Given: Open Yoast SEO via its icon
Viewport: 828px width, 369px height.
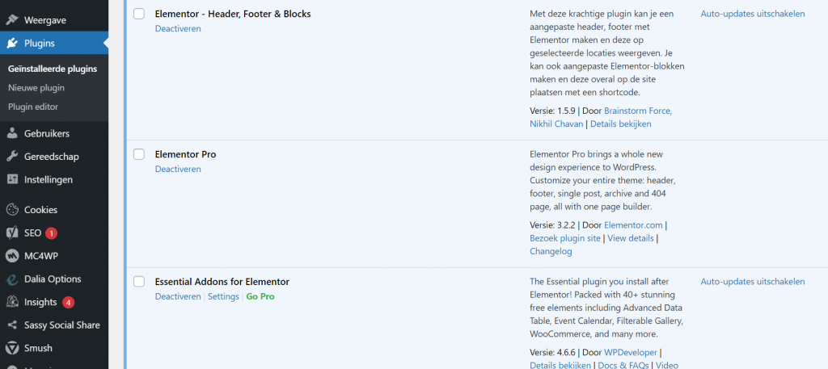Looking at the screenshot, I should pos(12,233).
